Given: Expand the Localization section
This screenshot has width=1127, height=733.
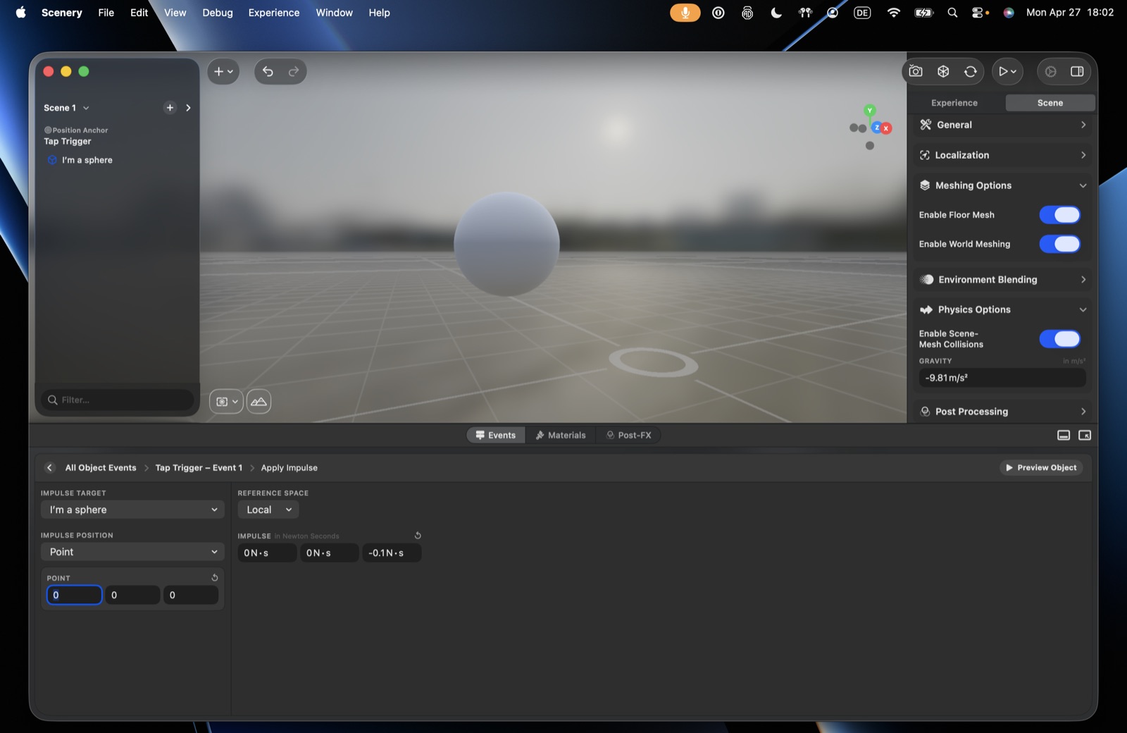Looking at the screenshot, I should click(1003, 155).
